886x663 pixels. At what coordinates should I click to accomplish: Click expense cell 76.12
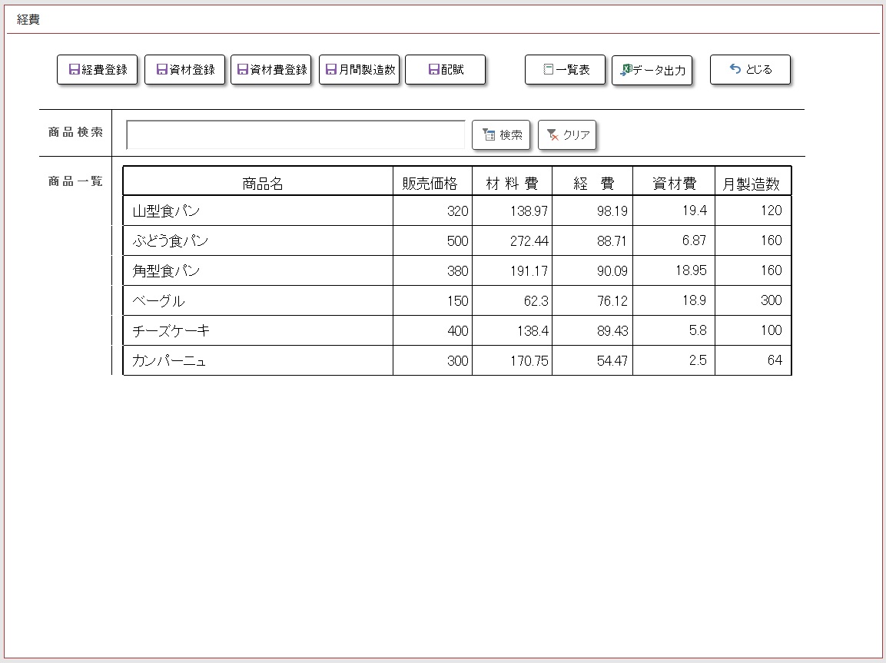(x=592, y=300)
